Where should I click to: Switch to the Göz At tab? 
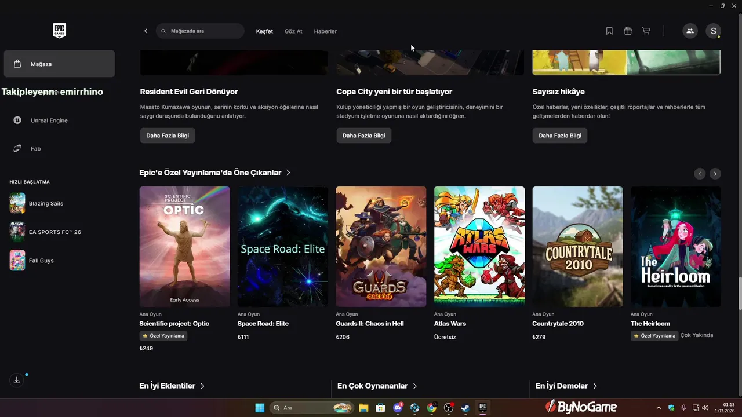click(x=293, y=31)
